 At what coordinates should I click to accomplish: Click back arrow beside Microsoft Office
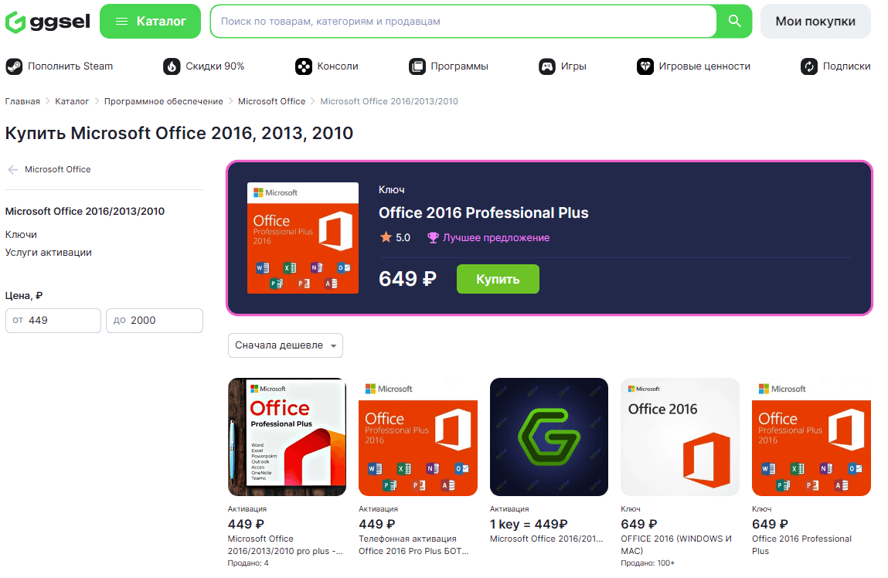[x=13, y=169]
